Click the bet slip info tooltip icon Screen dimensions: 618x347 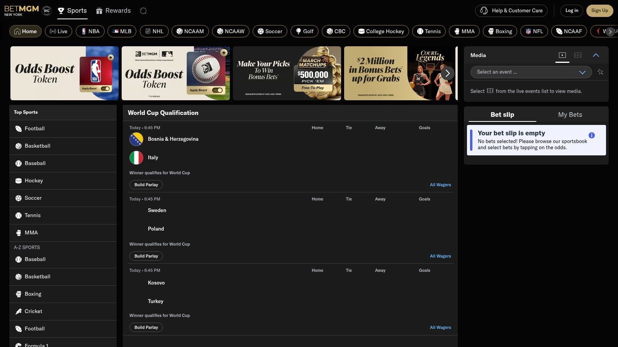(x=591, y=135)
